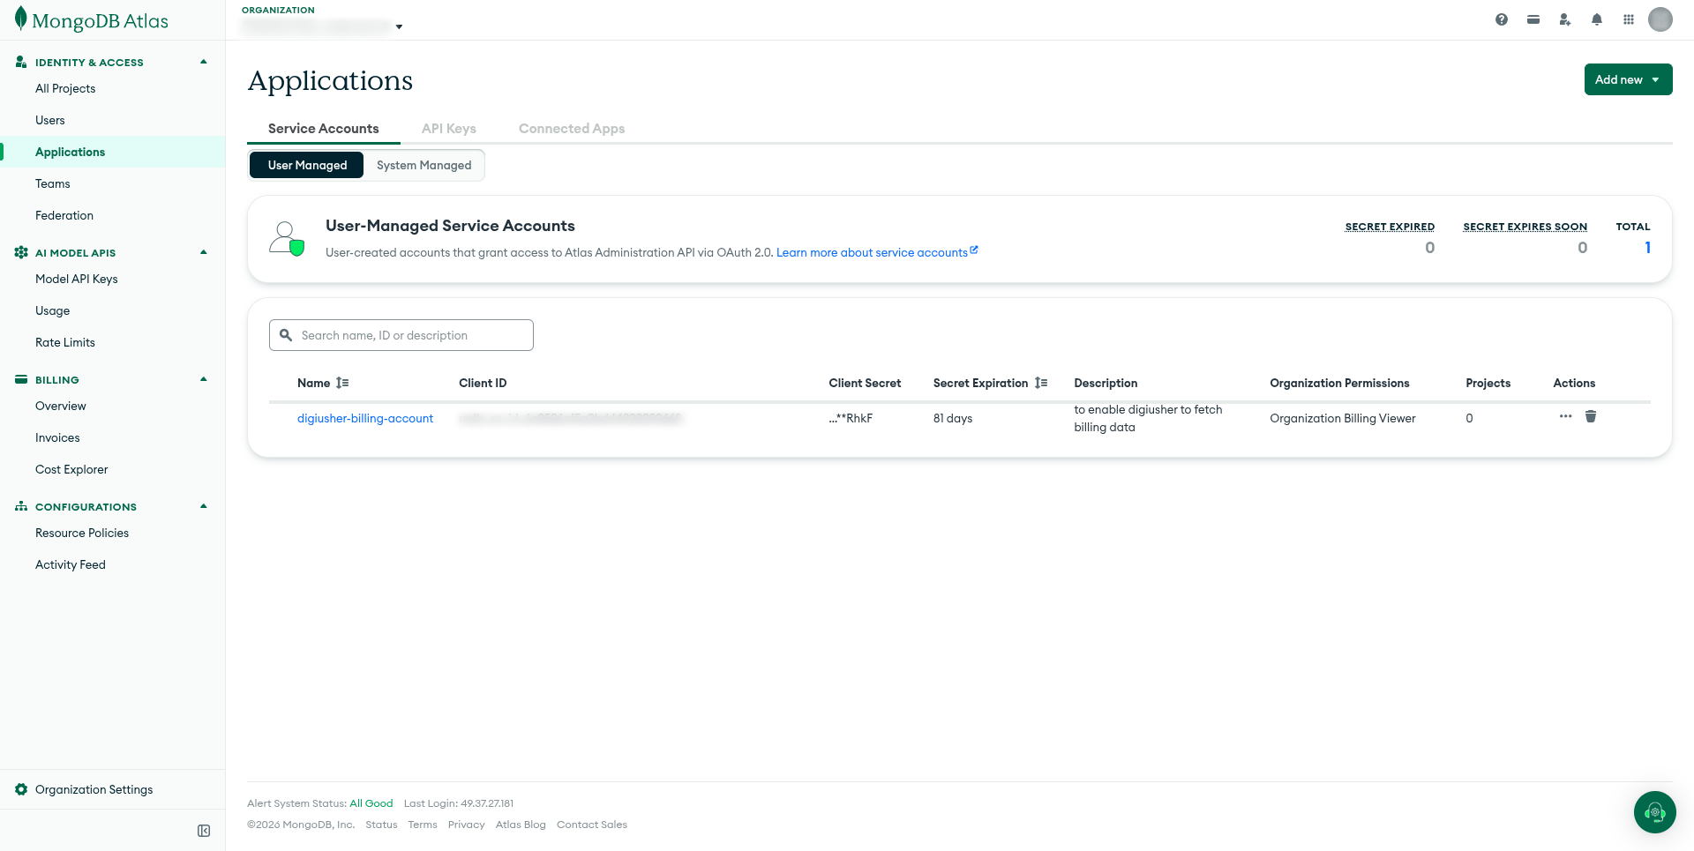Click the 81 days expiration cell
Image resolution: width=1694 pixels, height=851 pixels.
click(x=953, y=418)
